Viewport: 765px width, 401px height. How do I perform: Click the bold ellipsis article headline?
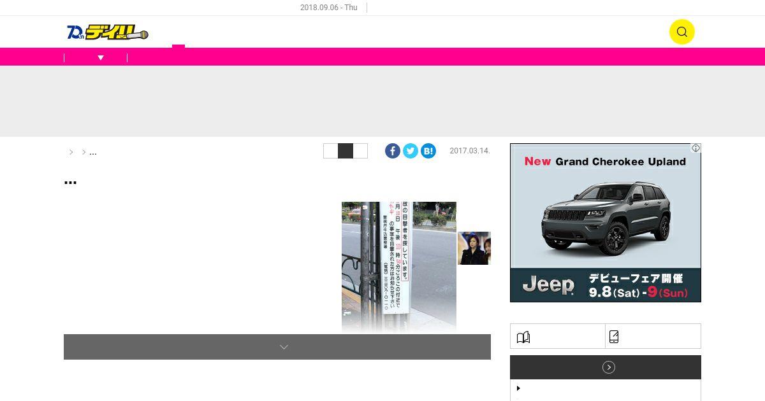(70, 181)
